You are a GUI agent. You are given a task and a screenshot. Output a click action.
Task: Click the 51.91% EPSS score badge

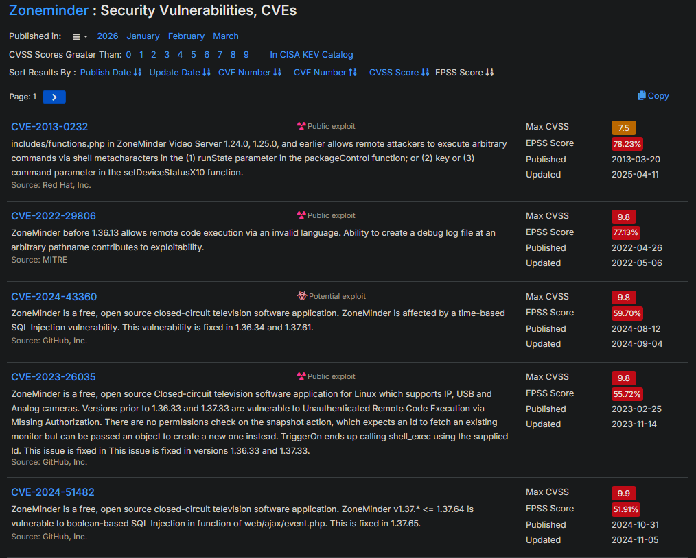(625, 509)
